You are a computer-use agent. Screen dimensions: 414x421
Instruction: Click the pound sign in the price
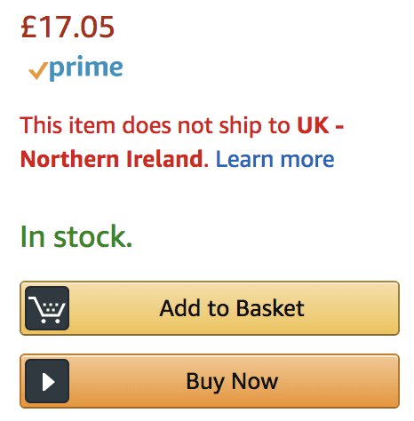click(29, 28)
